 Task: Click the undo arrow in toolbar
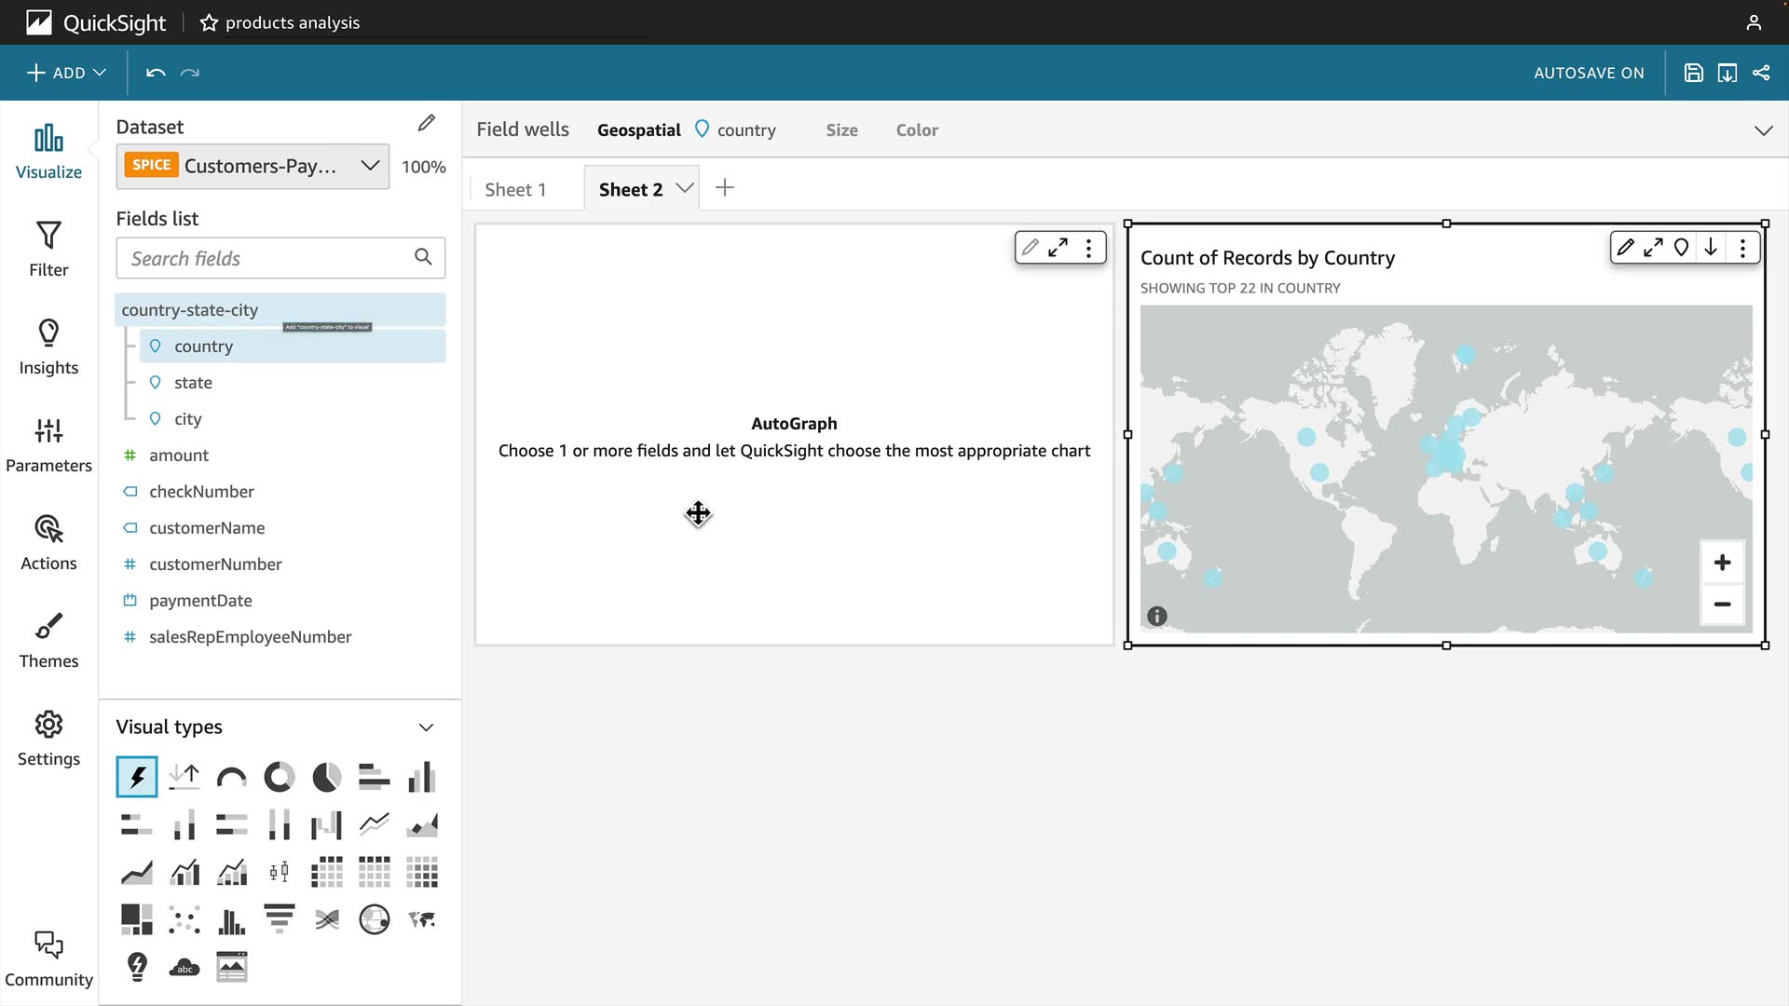tap(156, 73)
